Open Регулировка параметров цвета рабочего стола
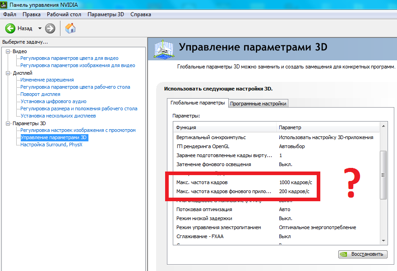This screenshot has height=271, width=397. tap(75, 87)
